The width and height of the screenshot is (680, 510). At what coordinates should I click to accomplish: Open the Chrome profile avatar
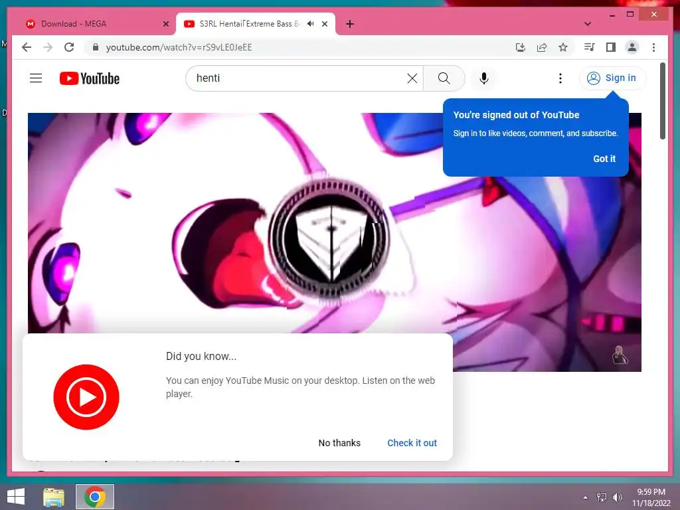(632, 47)
